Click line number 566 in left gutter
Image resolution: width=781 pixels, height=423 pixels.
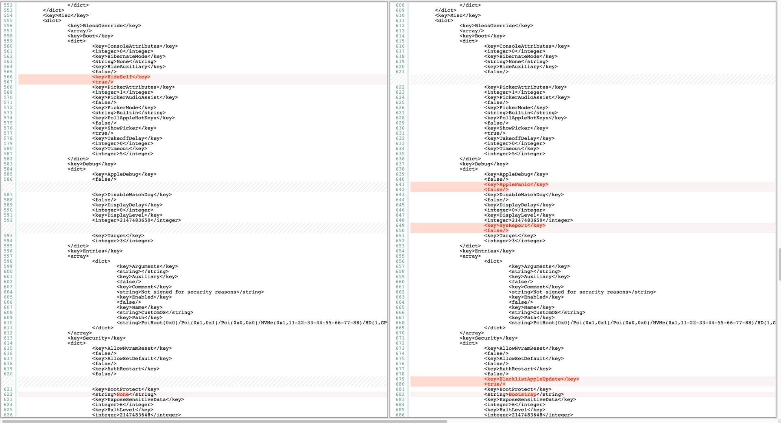tap(8, 77)
